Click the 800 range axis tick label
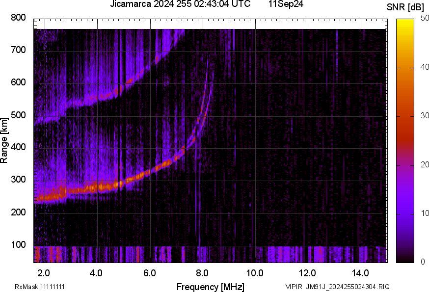The width and height of the screenshot is (429, 292). pyautogui.click(x=18, y=18)
